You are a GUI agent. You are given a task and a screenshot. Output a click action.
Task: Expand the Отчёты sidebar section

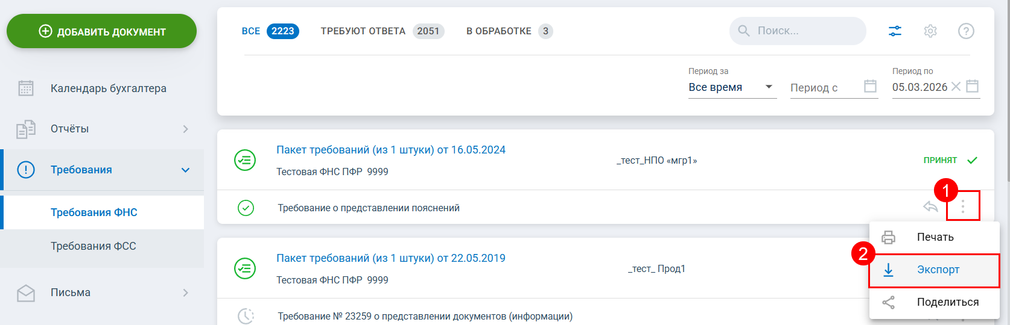click(x=185, y=129)
